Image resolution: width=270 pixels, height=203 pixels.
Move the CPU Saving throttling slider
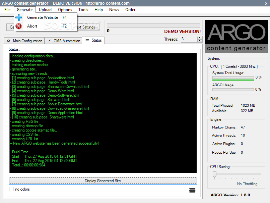[214, 174]
